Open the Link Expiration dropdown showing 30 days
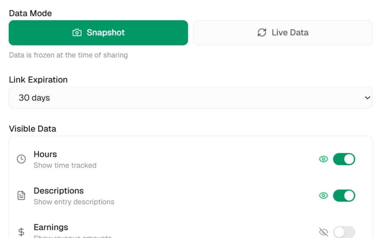381x238 pixels. pos(190,97)
